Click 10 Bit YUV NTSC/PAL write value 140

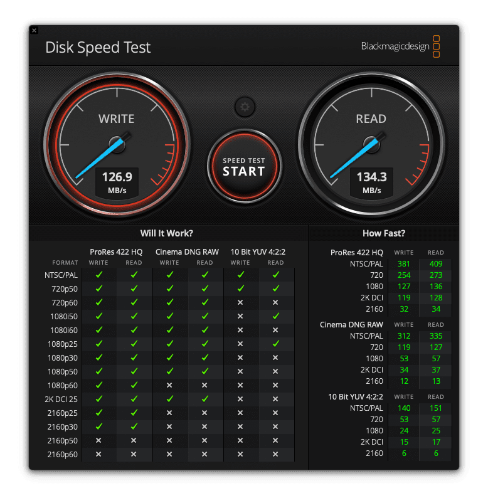tap(403, 408)
